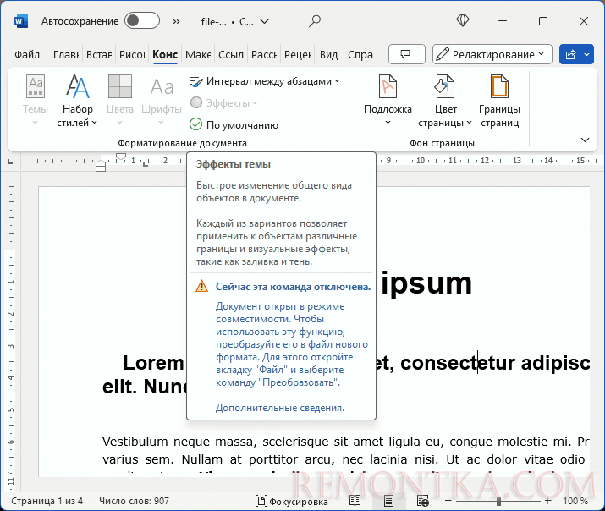Open the Рассылки ribbon tab
The width and height of the screenshot is (605, 511).
tap(264, 55)
